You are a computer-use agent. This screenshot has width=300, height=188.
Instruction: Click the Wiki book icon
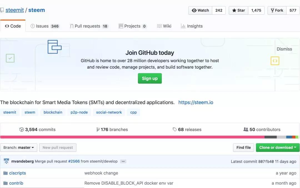[x=159, y=26]
